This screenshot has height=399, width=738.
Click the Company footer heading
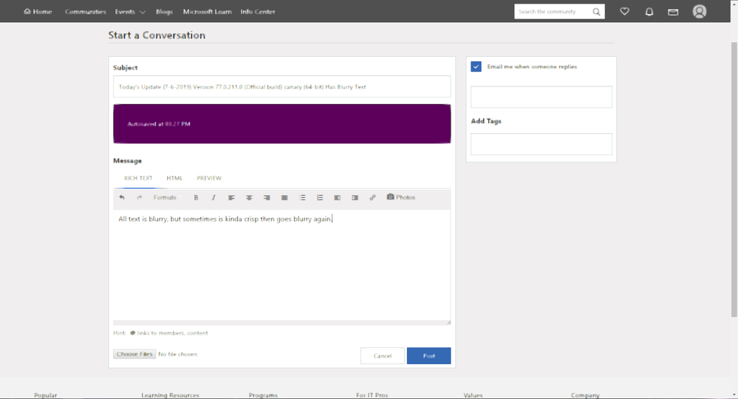[x=585, y=395]
